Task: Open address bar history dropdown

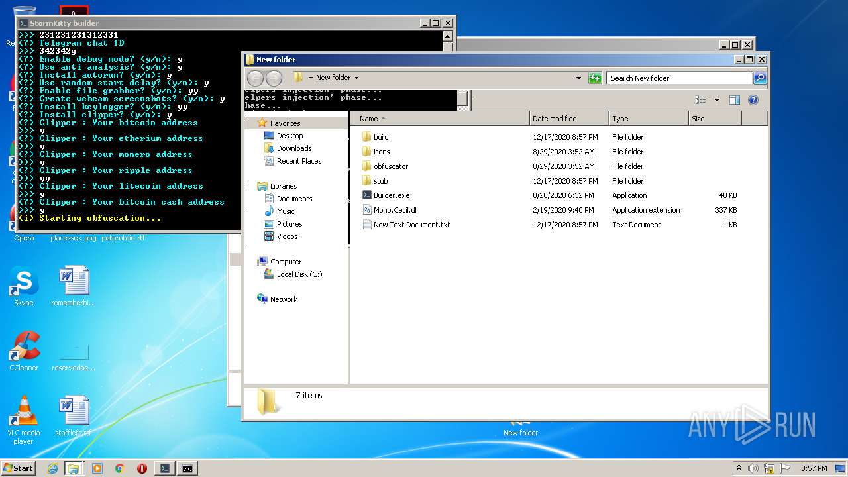Action: coord(578,78)
